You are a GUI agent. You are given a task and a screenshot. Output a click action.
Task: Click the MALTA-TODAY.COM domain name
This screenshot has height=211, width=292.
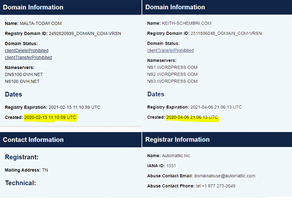pyautogui.click(x=41, y=23)
